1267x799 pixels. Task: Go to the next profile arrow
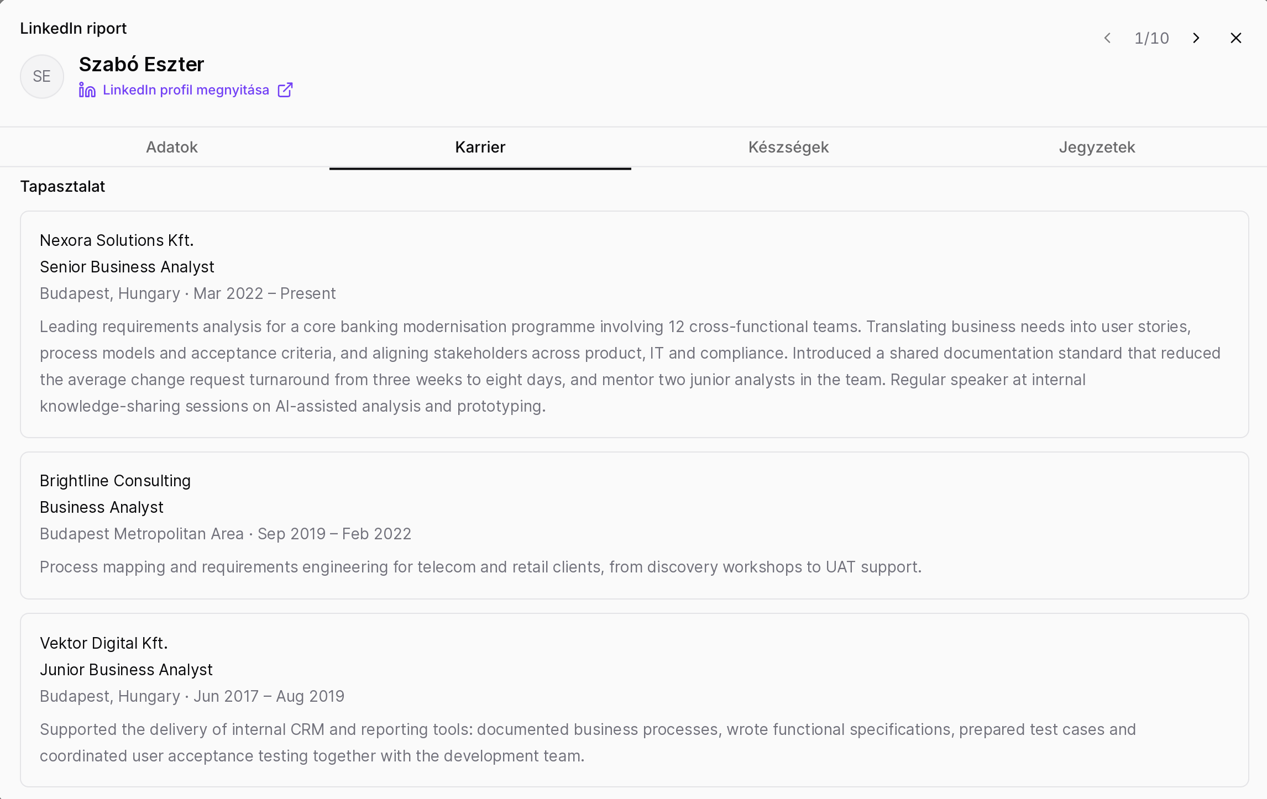[x=1196, y=38]
